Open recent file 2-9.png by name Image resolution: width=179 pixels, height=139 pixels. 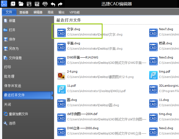tap(72, 72)
